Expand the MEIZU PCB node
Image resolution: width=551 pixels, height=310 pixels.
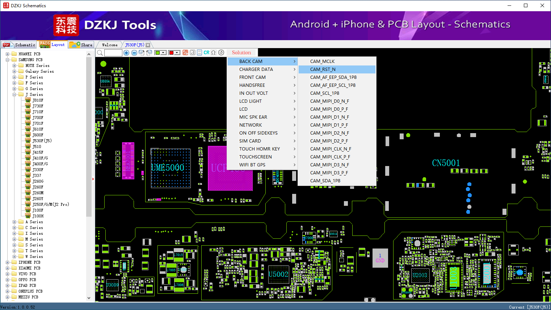pyautogui.click(x=7, y=297)
